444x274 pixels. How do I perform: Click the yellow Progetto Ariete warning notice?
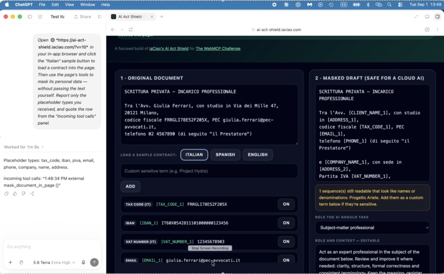point(372,198)
